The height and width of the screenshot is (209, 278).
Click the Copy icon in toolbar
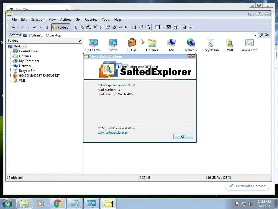pos(82,27)
